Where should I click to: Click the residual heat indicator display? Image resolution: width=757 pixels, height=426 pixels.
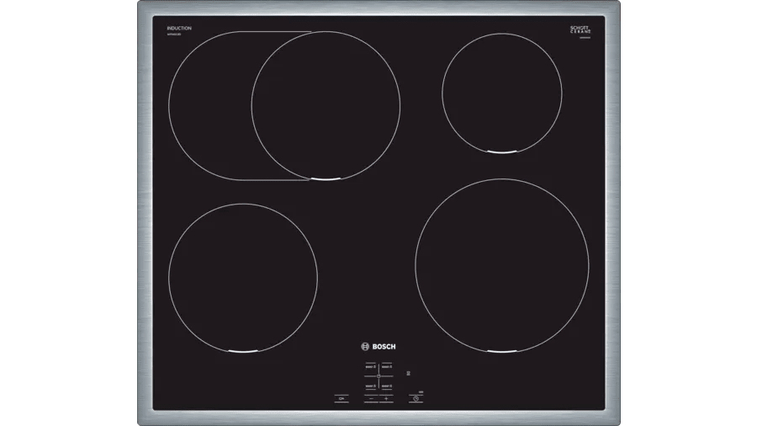click(x=409, y=373)
